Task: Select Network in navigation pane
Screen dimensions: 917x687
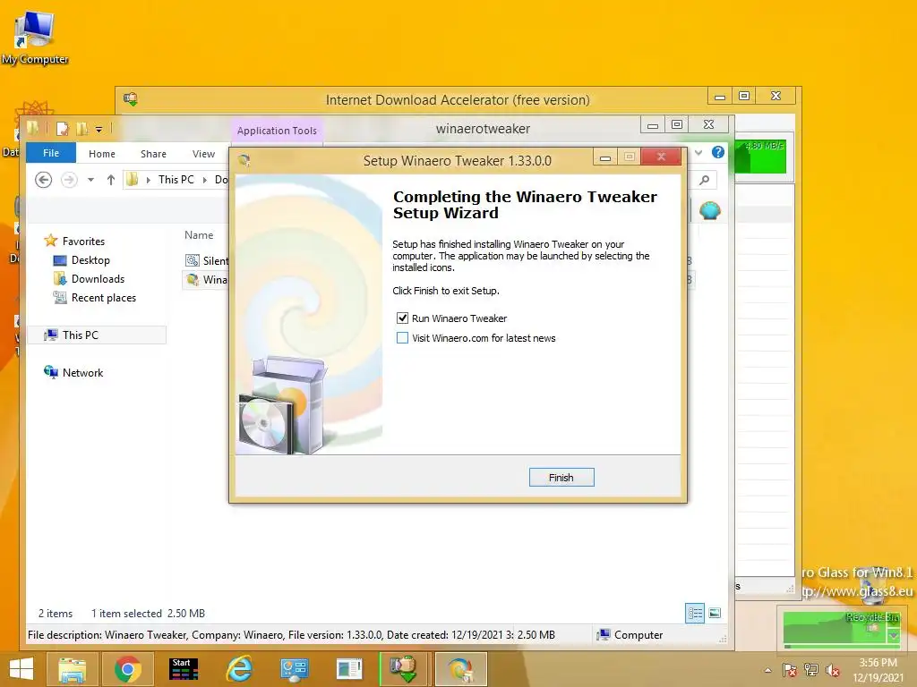Action: [x=82, y=373]
